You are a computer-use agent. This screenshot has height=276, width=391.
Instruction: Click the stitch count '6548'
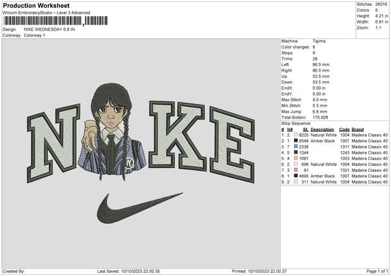304,141
